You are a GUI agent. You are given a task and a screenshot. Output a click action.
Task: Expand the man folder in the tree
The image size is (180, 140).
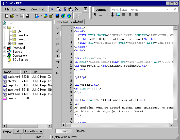(9, 43)
